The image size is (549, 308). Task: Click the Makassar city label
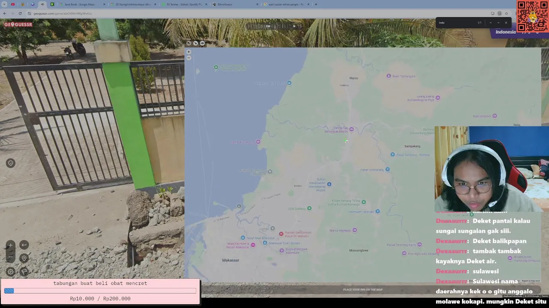coord(231,260)
